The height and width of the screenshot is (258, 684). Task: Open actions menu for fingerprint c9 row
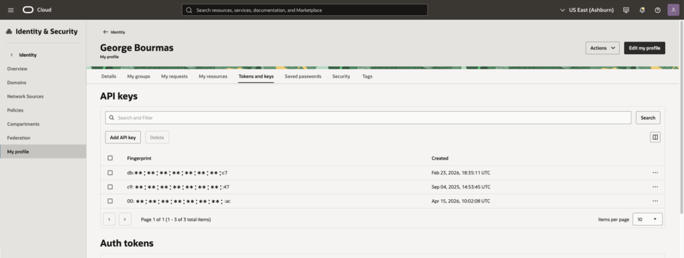[655, 187]
